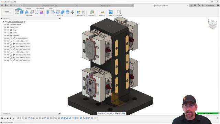Image resolution: width=220 pixels, height=124 pixels.
Task: Expand the Named Views node
Action: pyautogui.click(x=5, y=27)
